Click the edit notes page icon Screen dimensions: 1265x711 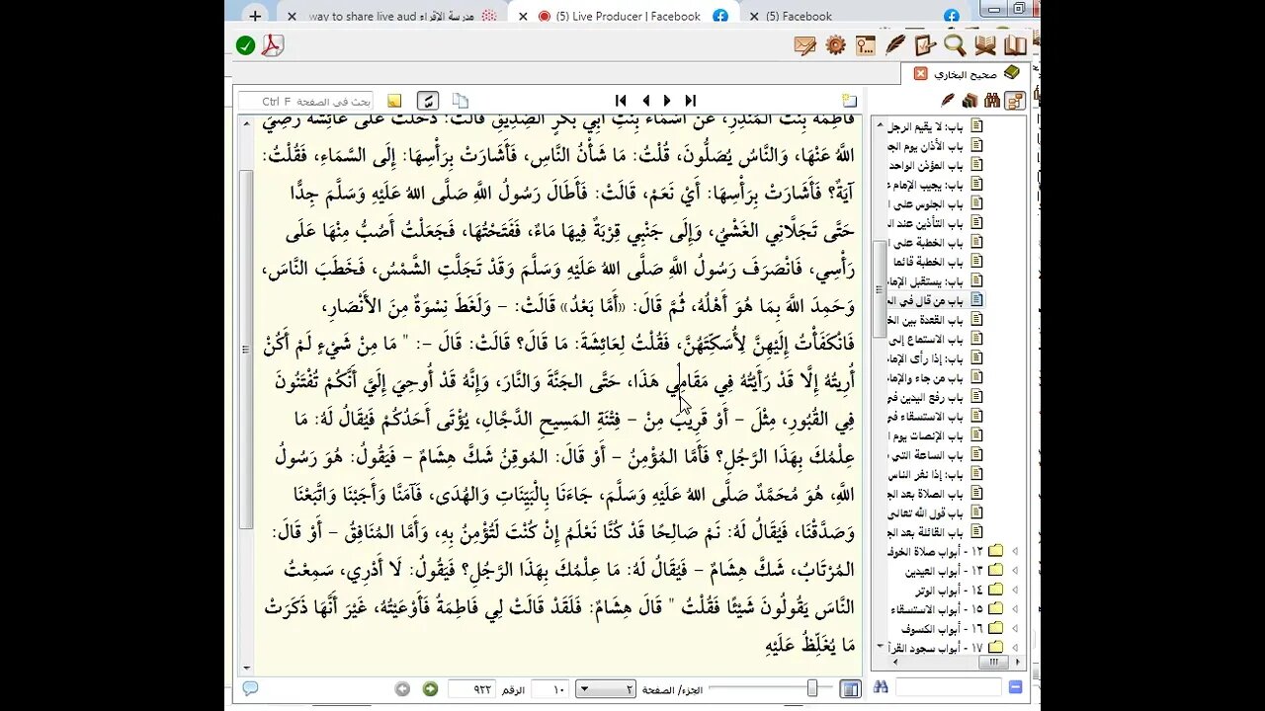[925, 45]
